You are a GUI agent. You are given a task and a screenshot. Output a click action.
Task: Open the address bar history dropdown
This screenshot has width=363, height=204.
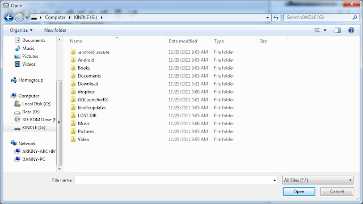(267, 18)
